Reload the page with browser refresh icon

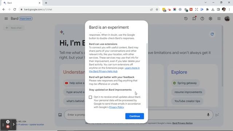(15, 9)
